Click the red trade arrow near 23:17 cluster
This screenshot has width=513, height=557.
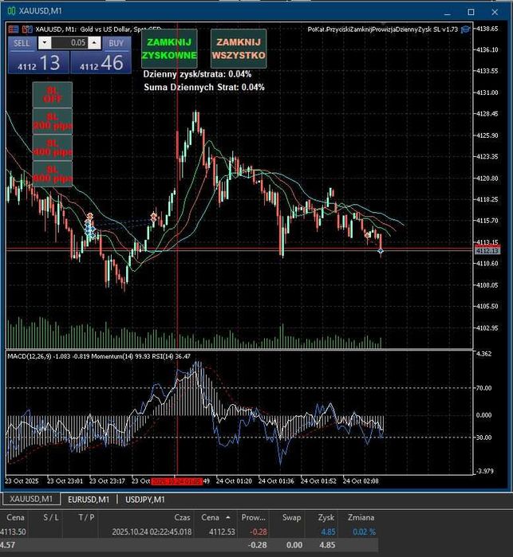(89, 216)
